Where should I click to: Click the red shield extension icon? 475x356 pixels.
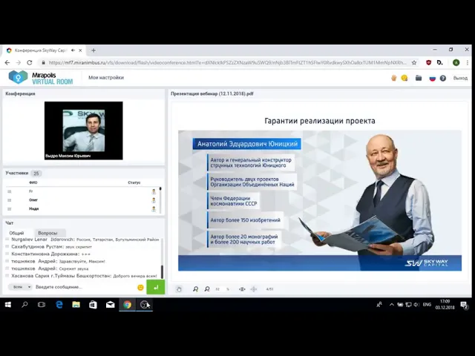428,62
